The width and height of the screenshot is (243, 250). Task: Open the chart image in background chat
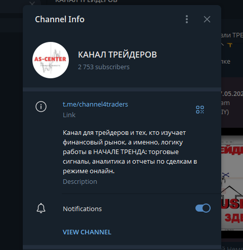232,183
